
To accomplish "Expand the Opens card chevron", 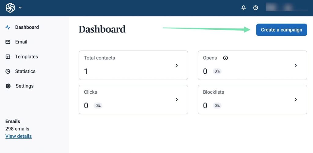I will (x=296, y=65).
